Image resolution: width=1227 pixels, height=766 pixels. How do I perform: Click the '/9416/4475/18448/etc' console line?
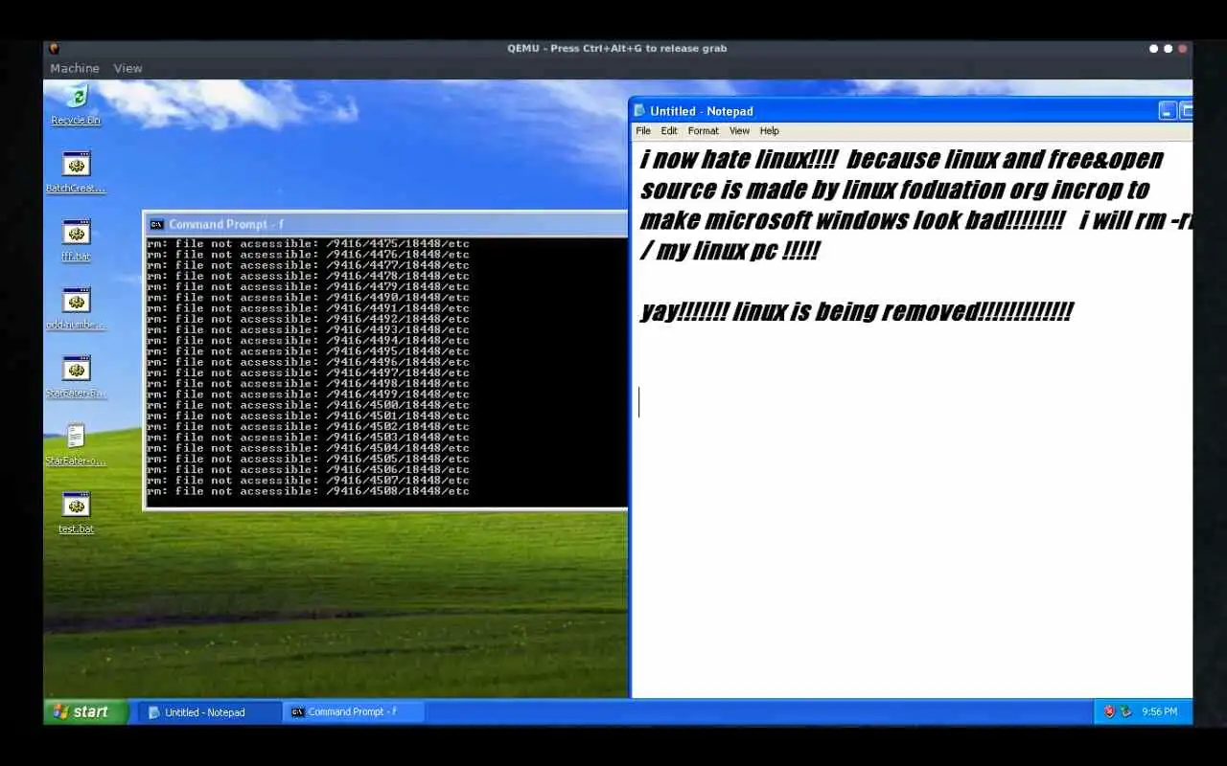tap(308, 244)
